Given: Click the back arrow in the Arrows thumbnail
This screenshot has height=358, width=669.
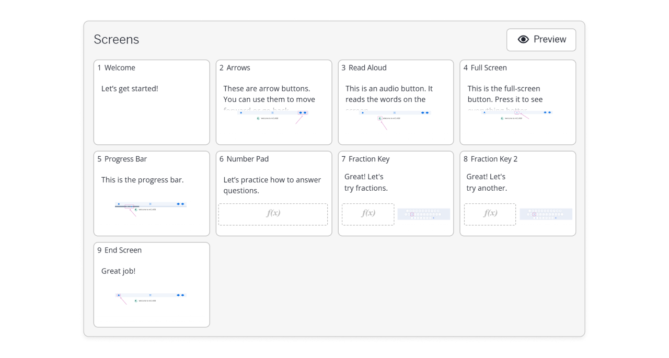Looking at the screenshot, I should [x=300, y=113].
